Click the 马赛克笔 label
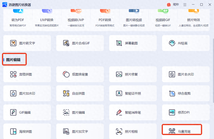214x139 pixels. tap(184, 132)
